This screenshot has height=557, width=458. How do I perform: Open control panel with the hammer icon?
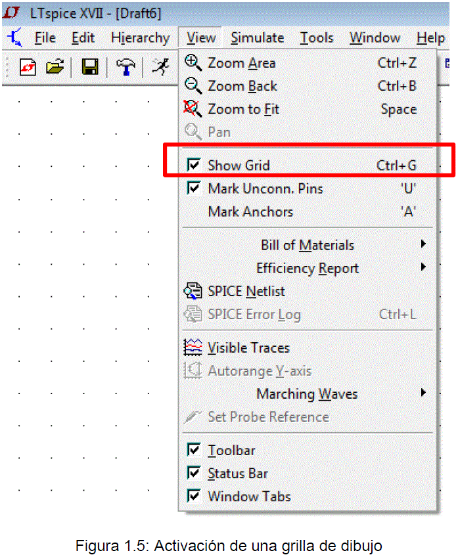(126, 67)
